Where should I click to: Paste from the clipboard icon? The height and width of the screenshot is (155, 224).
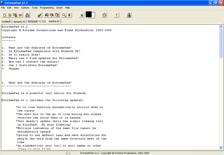(x=57, y=15)
